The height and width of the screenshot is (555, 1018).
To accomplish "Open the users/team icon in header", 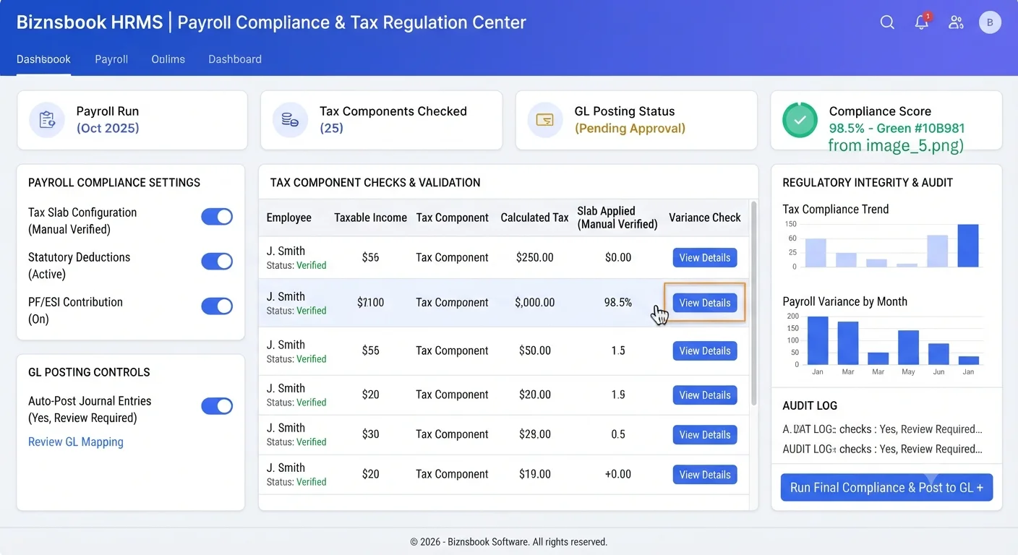I will 956,22.
